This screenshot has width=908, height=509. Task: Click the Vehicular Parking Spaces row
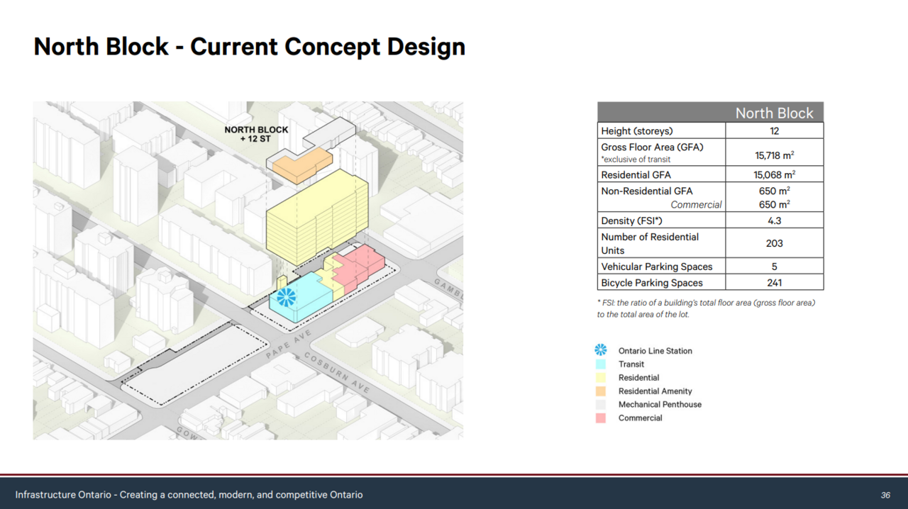[657, 267]
